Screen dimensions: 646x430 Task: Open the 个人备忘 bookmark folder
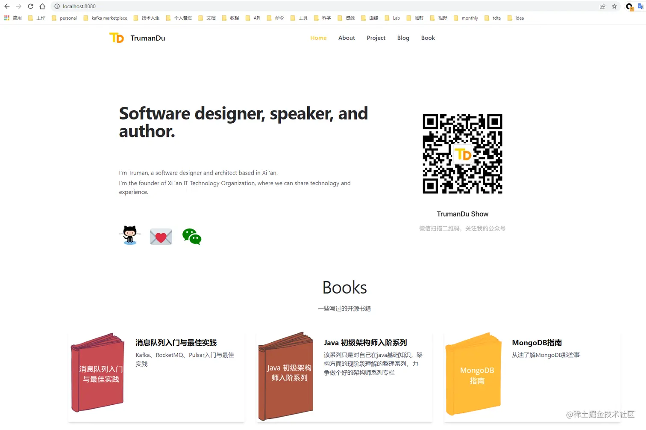tap(179, 18)
